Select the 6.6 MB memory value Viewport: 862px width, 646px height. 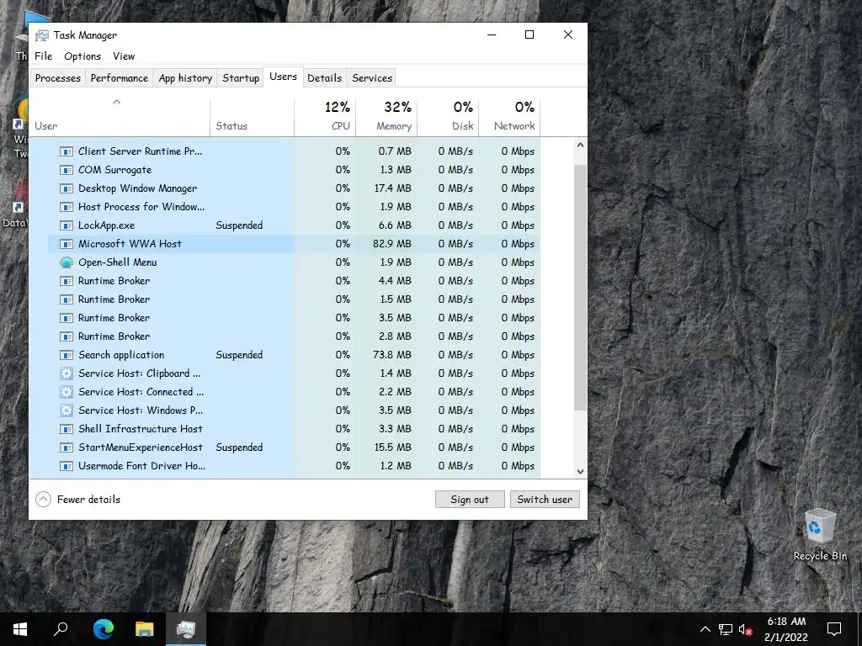(x=396, y=225)
